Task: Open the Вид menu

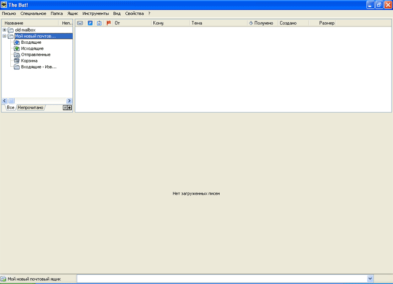Action: (117, 14)
